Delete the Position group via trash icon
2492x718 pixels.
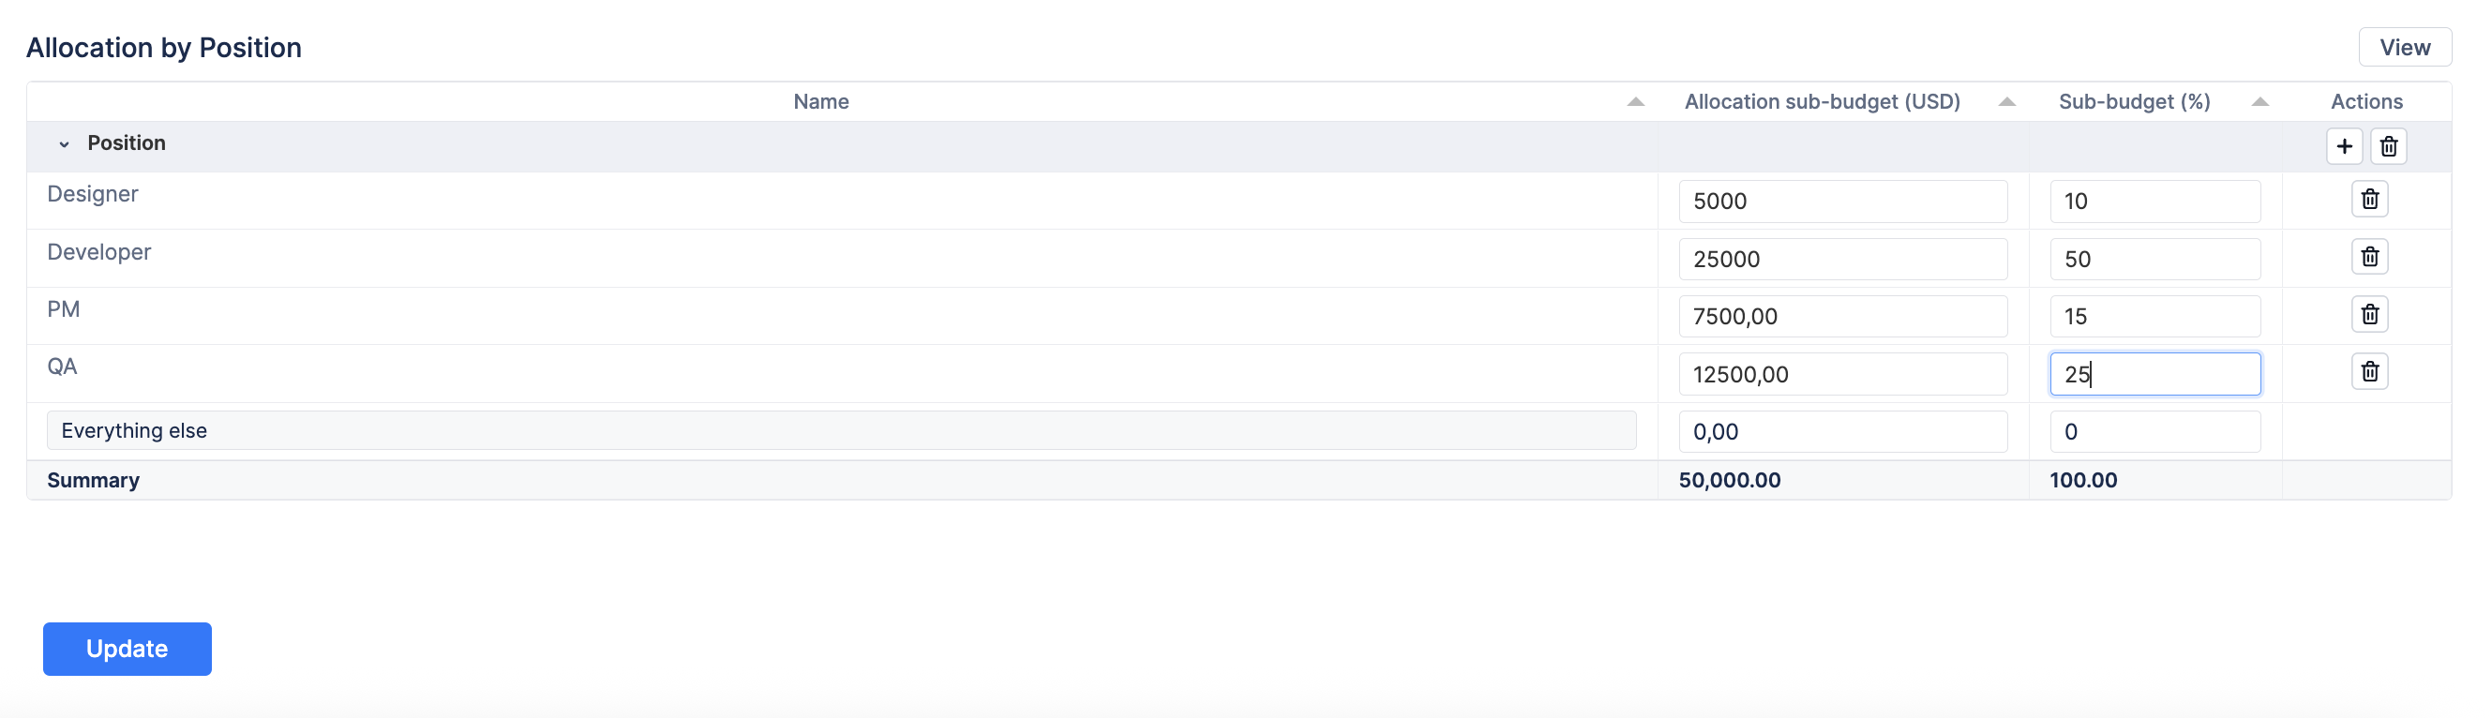2388,146
